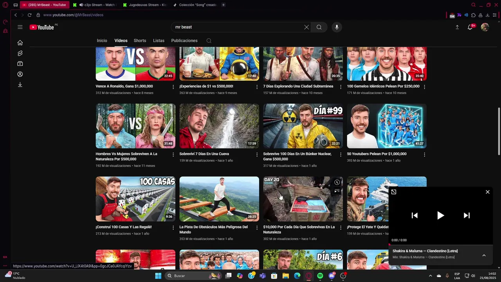501x282 pixels.
Task: Open Spotify from the Windows taskbar
Action: pos(320,276)
